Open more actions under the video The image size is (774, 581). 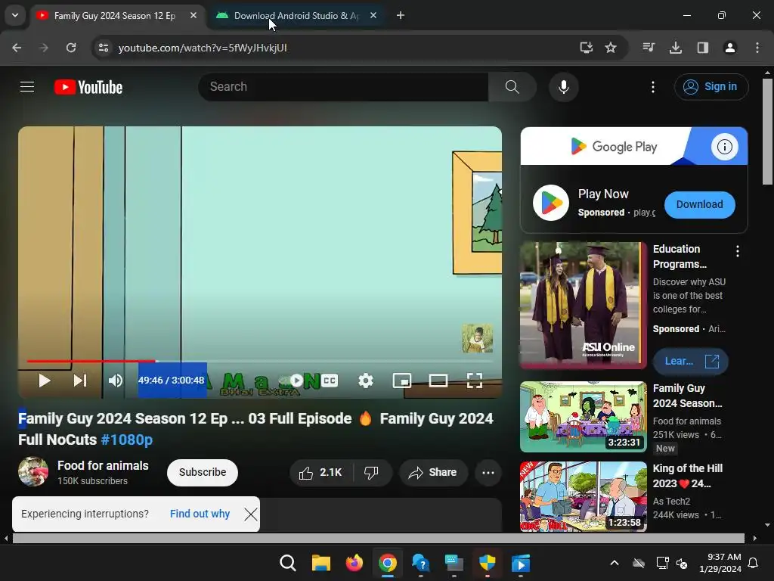point(488,472)
